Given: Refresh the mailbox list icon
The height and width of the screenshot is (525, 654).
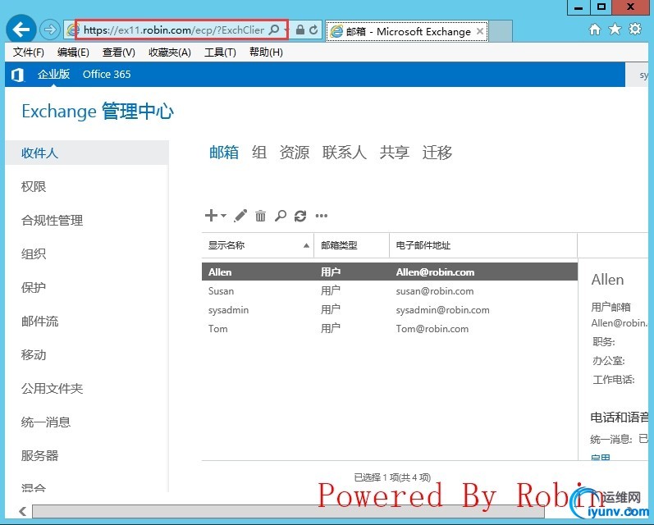Looking at the screenshot, I should coord(300,216).
